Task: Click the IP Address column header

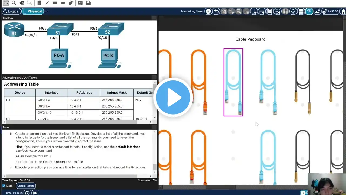Action: [84, 93]
